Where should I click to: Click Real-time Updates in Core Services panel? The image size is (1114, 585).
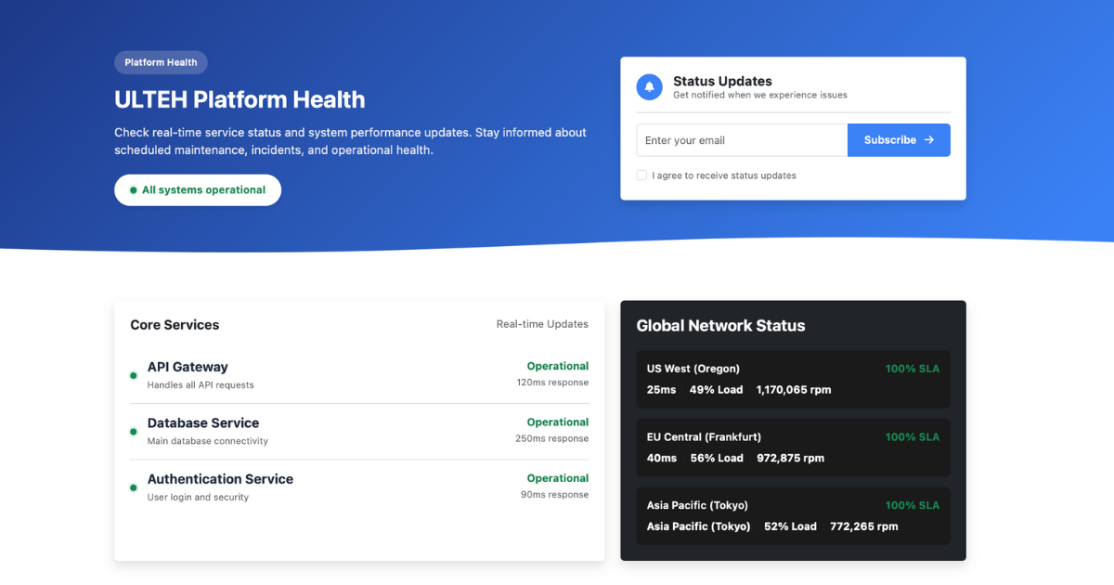click(541, 323)
